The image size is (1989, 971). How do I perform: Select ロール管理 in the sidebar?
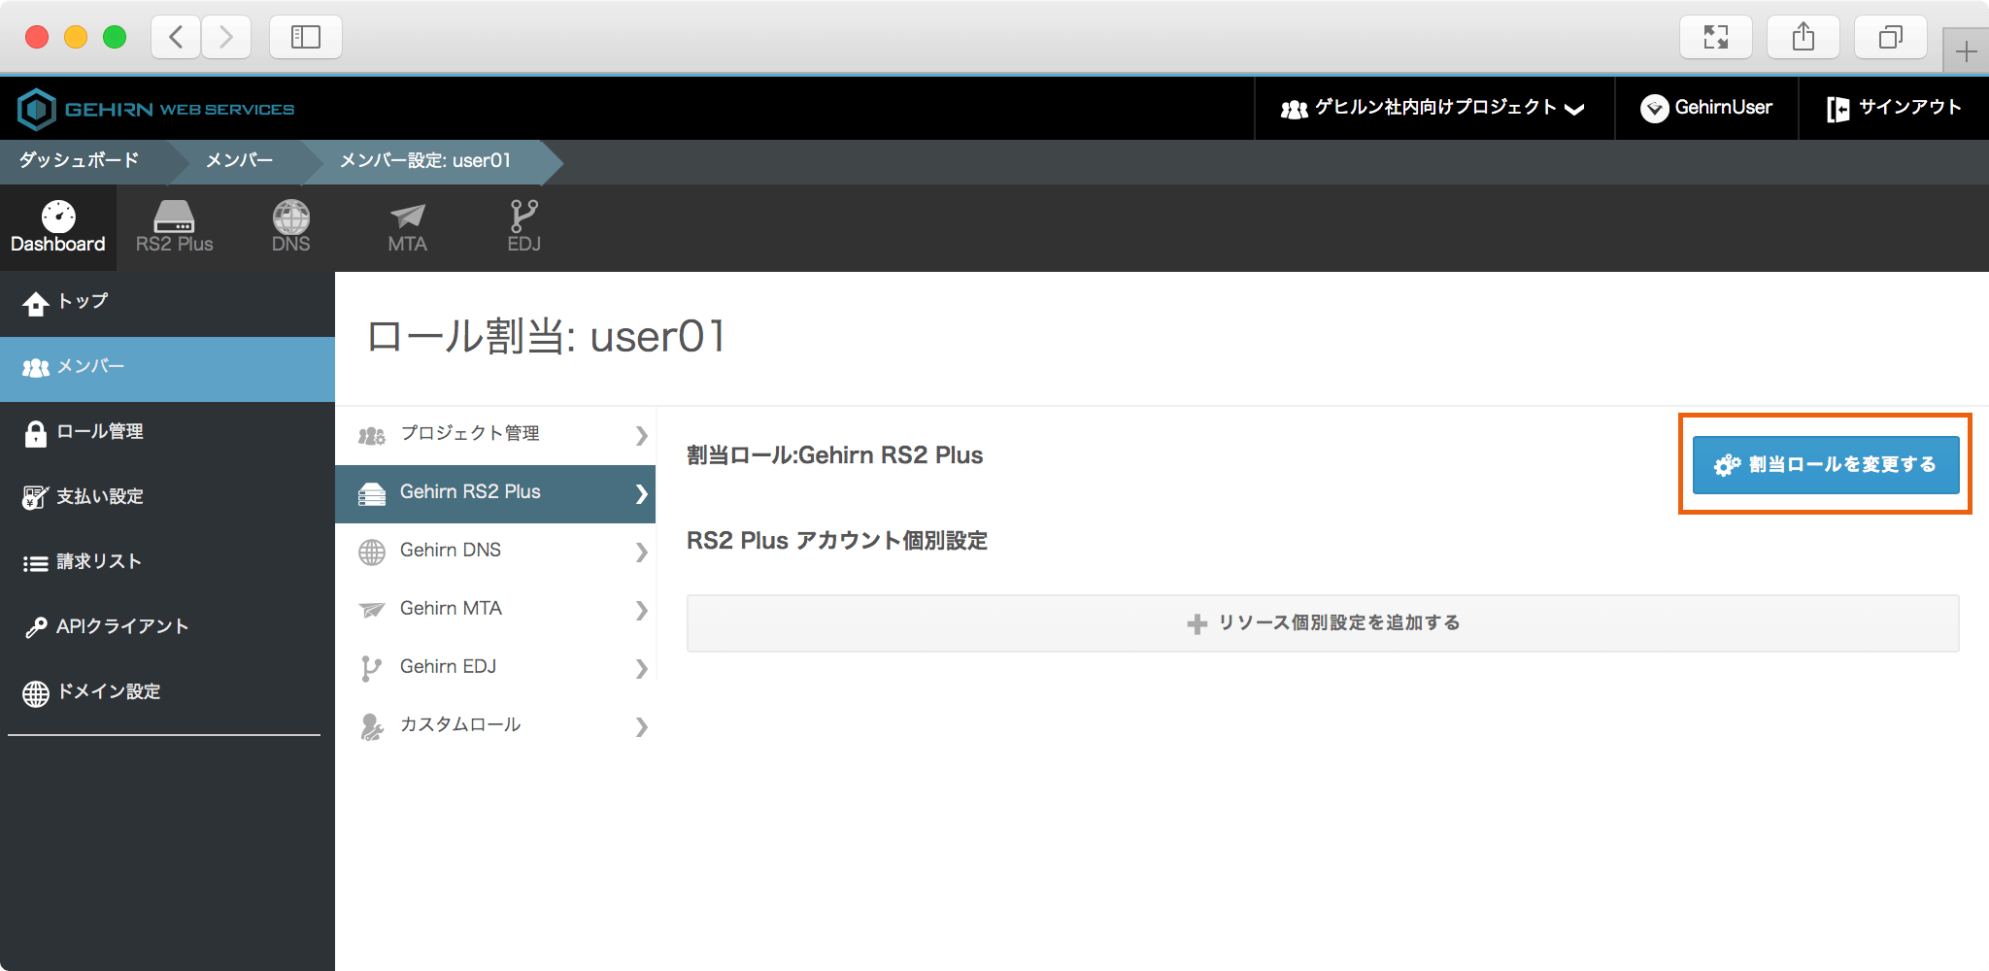click(x=99, y=432)
